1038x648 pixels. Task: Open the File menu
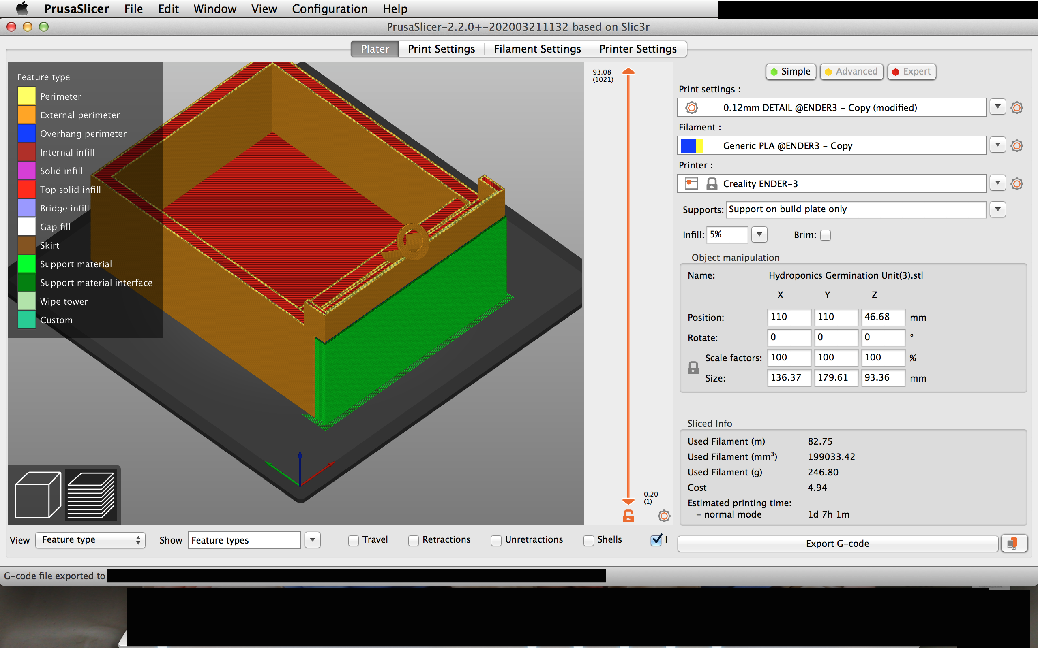pos(133,9)
